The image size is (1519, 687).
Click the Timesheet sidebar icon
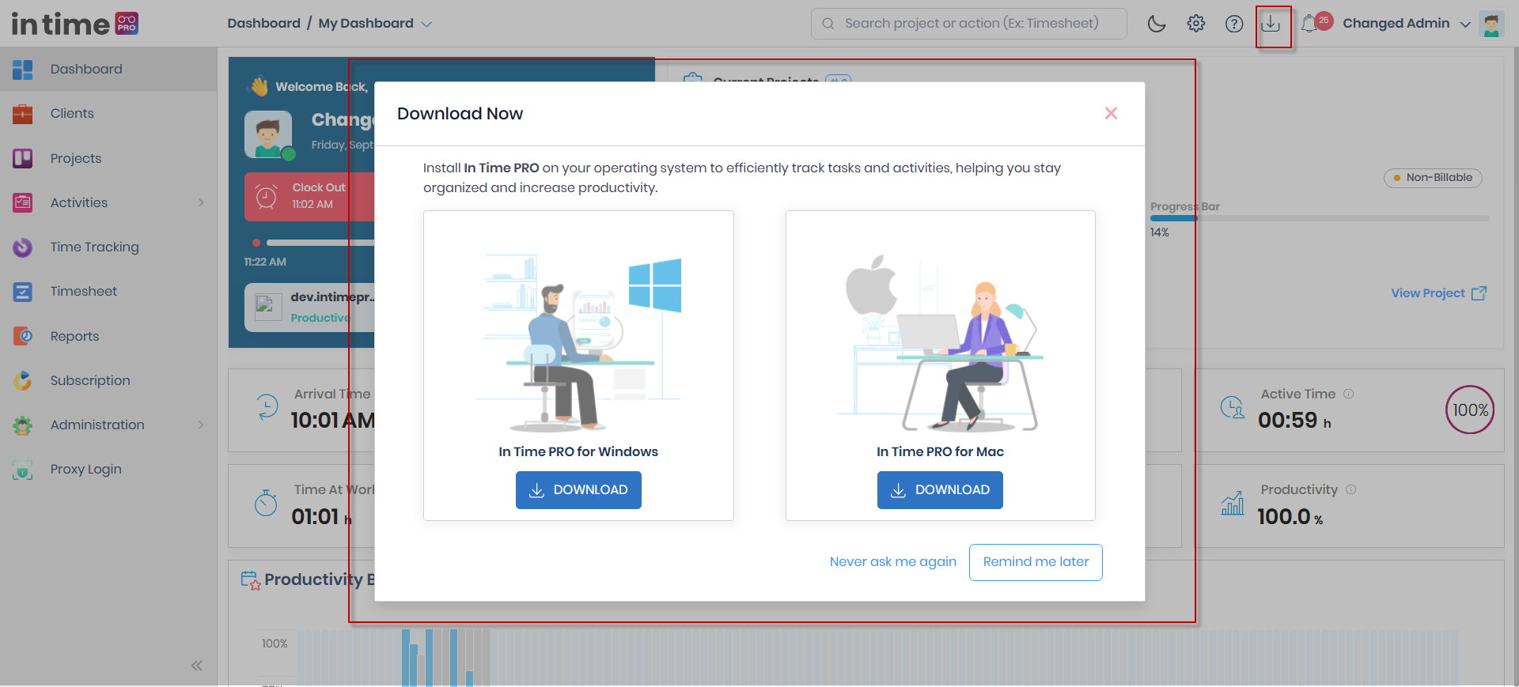pos(23,292)
